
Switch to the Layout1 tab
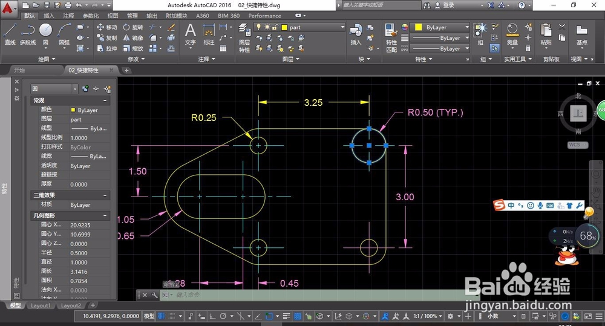[x=41, y=305]
